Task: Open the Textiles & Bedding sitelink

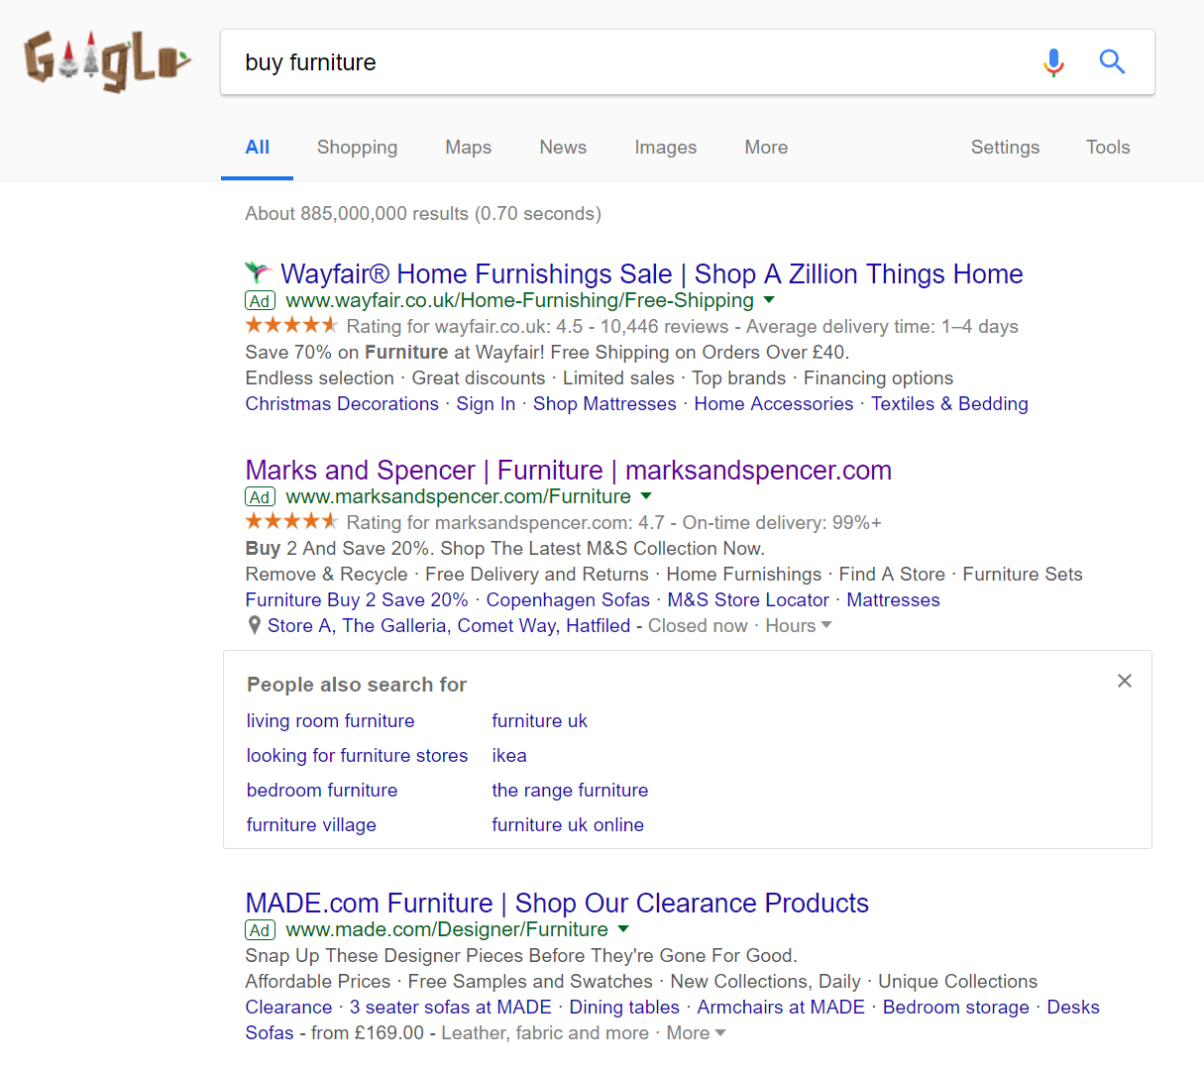Action: pos(949,403)
